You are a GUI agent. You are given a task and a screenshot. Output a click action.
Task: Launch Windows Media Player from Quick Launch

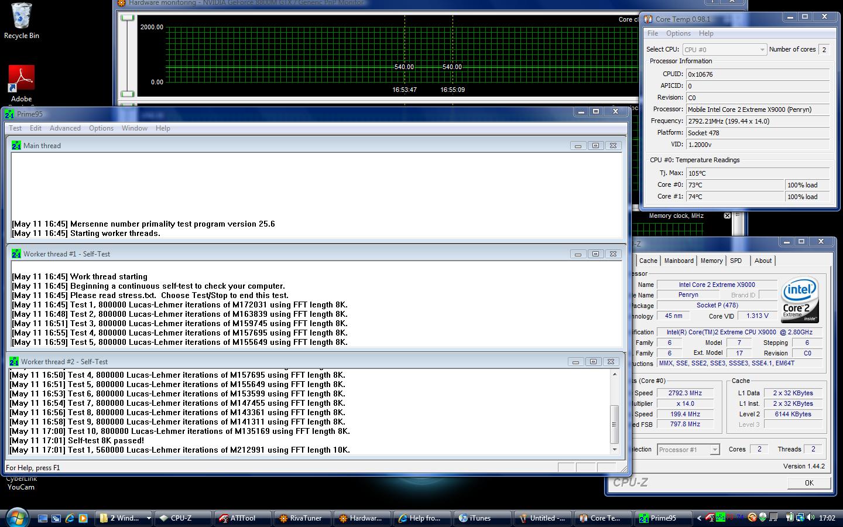pos(83,518)
